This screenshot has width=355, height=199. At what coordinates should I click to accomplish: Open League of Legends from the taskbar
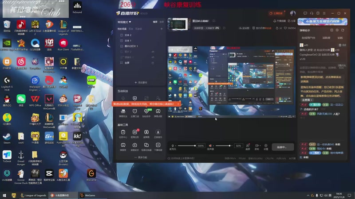pos(33,195)
